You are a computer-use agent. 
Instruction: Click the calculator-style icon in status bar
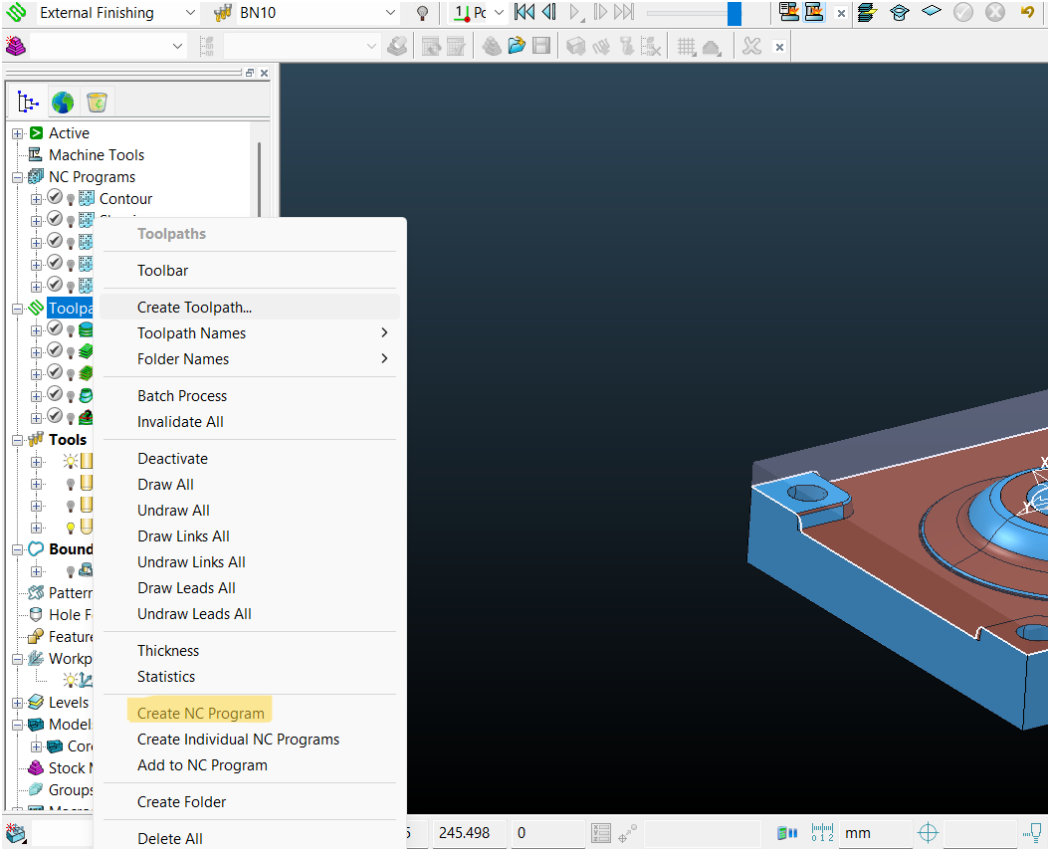click(601, 833)
